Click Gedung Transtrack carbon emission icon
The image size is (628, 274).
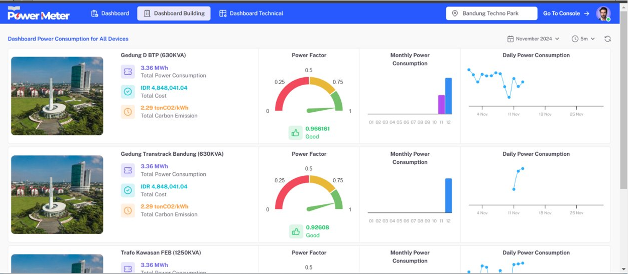coord(128,210)
